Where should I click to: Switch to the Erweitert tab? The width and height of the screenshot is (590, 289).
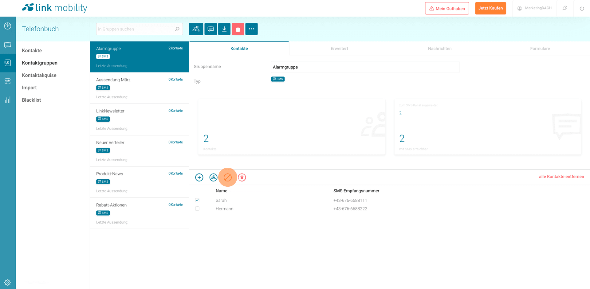point(339,49)
